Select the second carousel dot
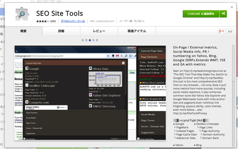Image resolution: width=238 pixels, height=149 pixels. (86, 40)
